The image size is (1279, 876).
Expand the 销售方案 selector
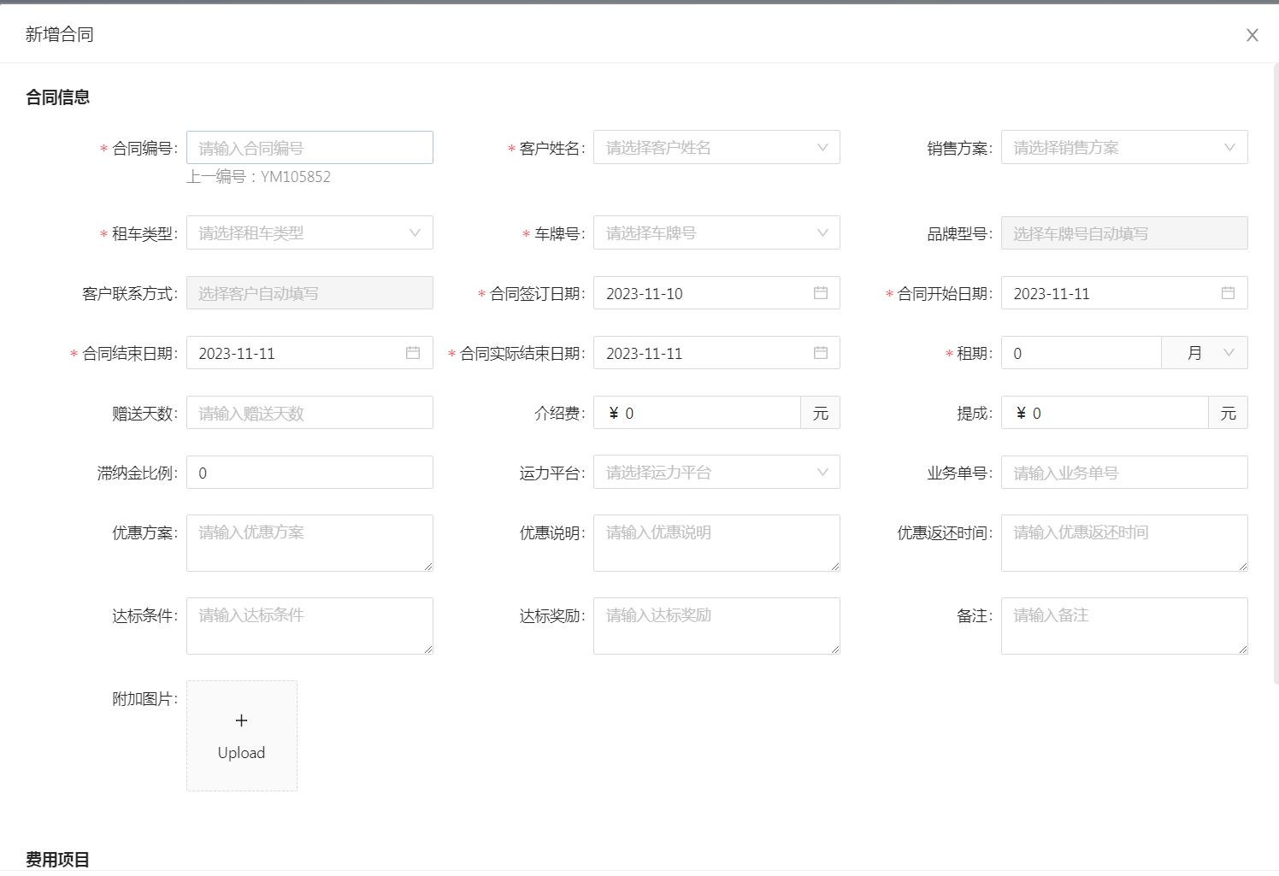click(1123, 148)
